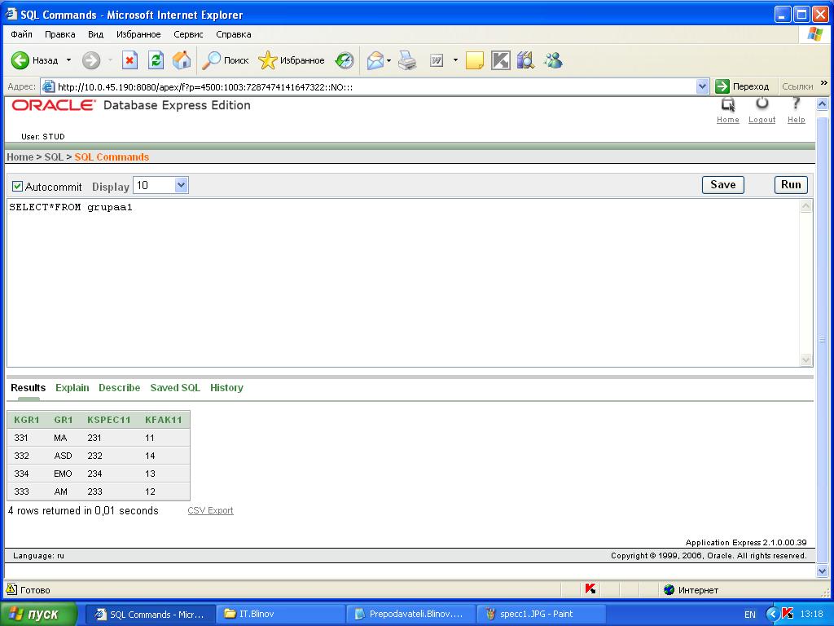
Task: Click in the SQL command text area
Action: 403,283
